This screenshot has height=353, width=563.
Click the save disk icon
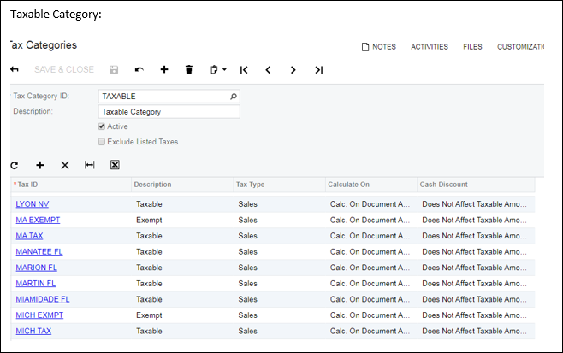tap(114, 69)
